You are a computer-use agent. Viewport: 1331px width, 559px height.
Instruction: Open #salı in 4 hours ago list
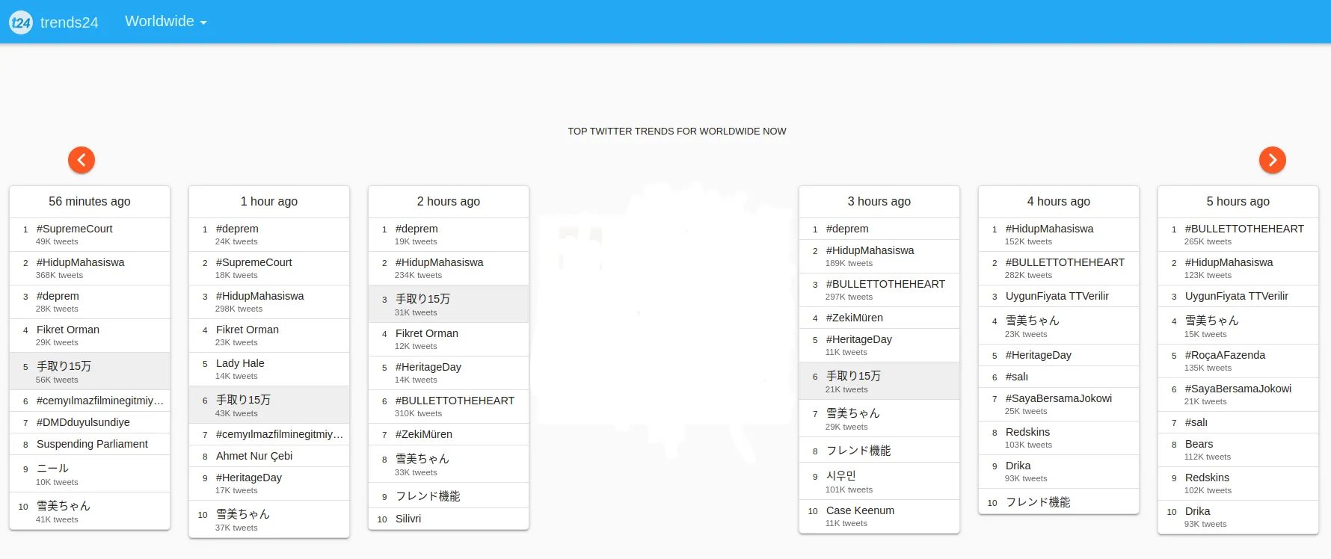[x=1017, y=377]
